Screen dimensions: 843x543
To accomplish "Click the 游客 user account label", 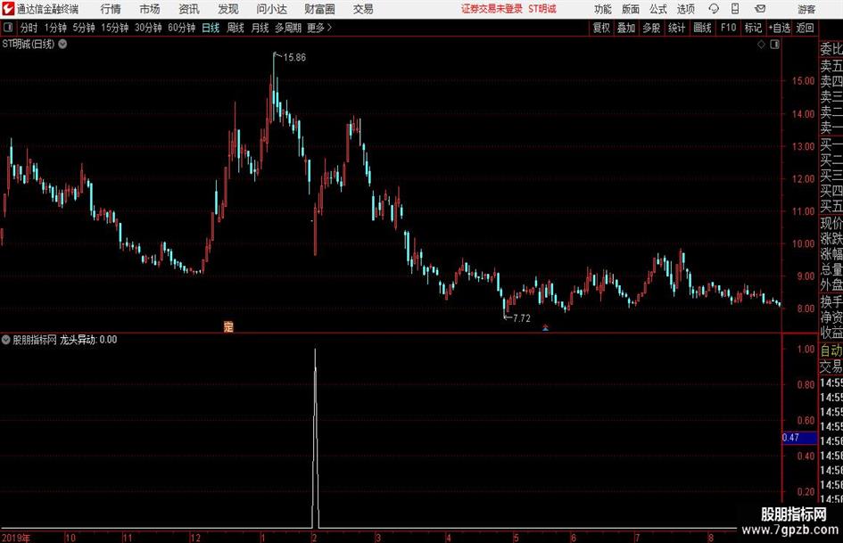I will (806, 9).
